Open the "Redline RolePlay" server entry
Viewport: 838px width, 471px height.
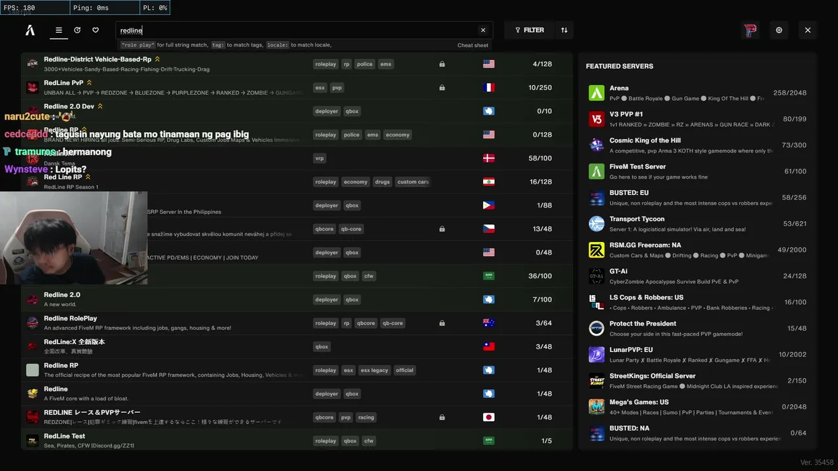[71, 319]
